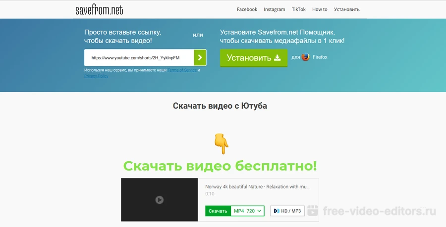Click the big green Установить button
446x227 pixels.
coord(253,58)
